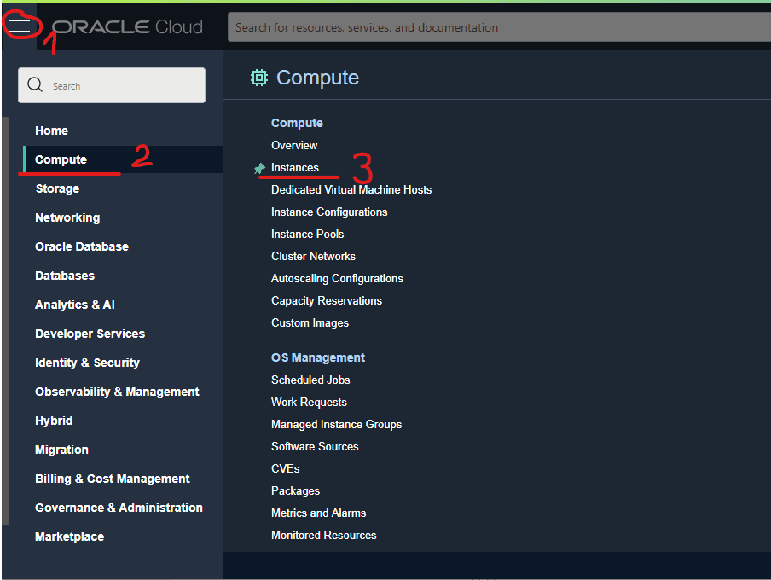
Task: Go to Work Requests
Action: point(310,402)
